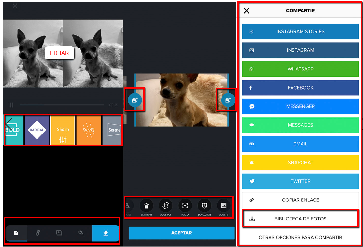Share via WhatsApp

point(301,69)
